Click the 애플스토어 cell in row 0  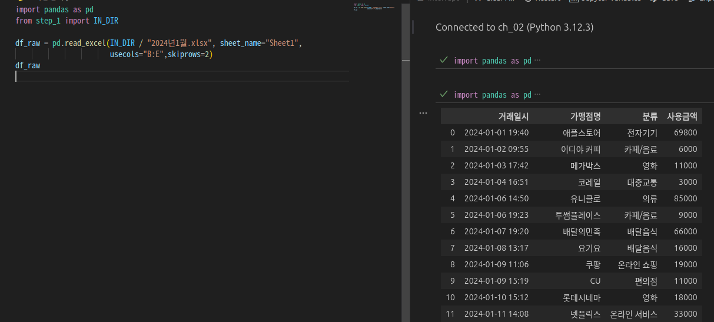click(582, 132)
